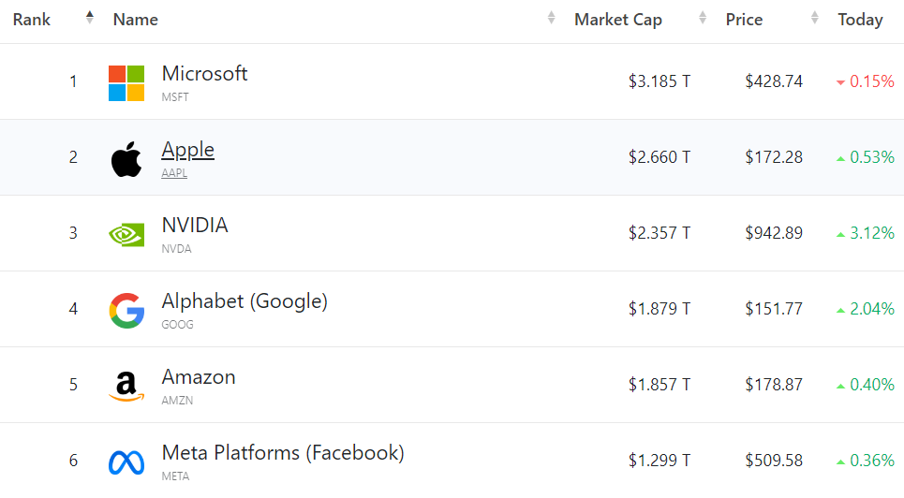
Task: Click Microsoft's red down-arrow change indicator
Action: pyautogui.click(x=840, y=82)
